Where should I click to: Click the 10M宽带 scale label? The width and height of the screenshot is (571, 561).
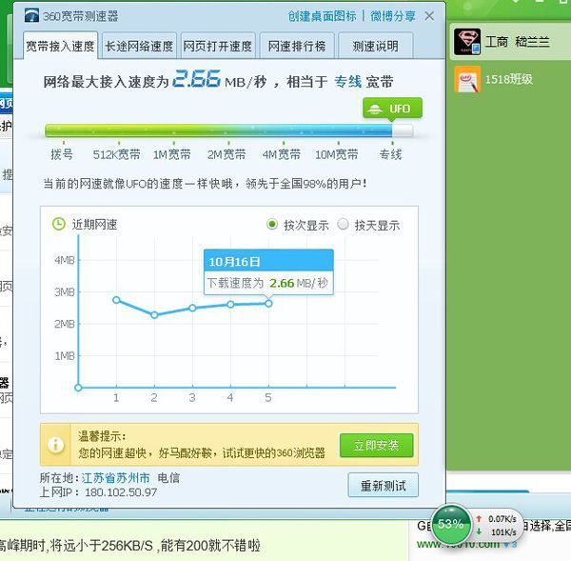[x=337, y=154]
